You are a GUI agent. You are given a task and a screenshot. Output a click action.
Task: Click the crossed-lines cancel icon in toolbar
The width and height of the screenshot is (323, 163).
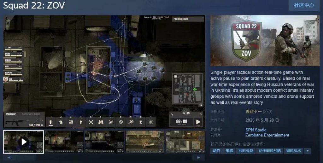click(91, 122)
